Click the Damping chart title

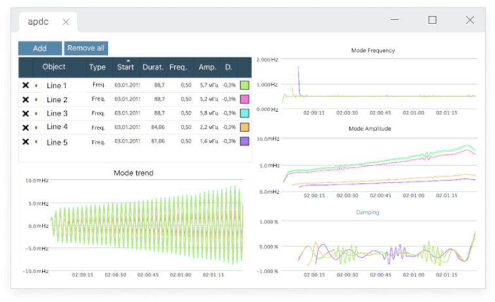click(367, 212)
